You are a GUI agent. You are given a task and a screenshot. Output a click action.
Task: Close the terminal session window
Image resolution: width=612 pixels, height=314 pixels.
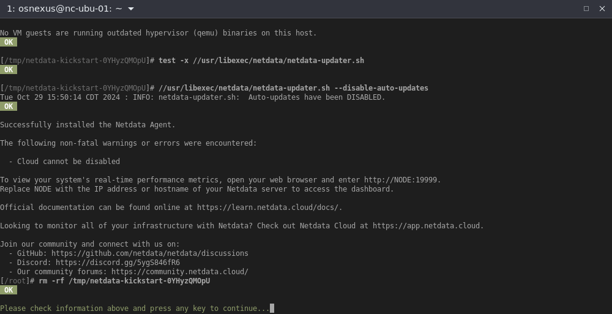tap(602, 9)
